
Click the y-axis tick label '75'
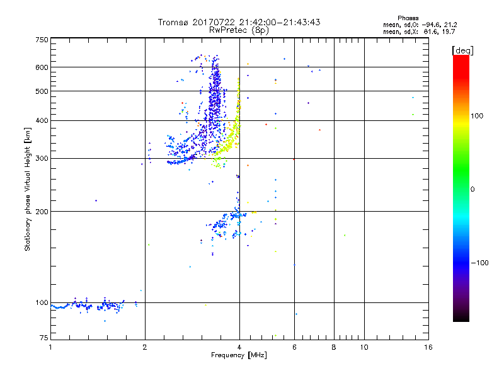point(44,338)
